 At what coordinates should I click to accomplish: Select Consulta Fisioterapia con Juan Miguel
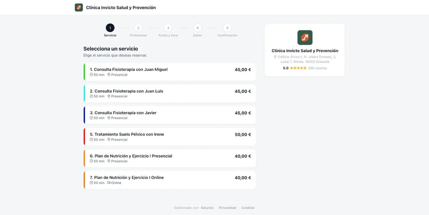point(170,72)
